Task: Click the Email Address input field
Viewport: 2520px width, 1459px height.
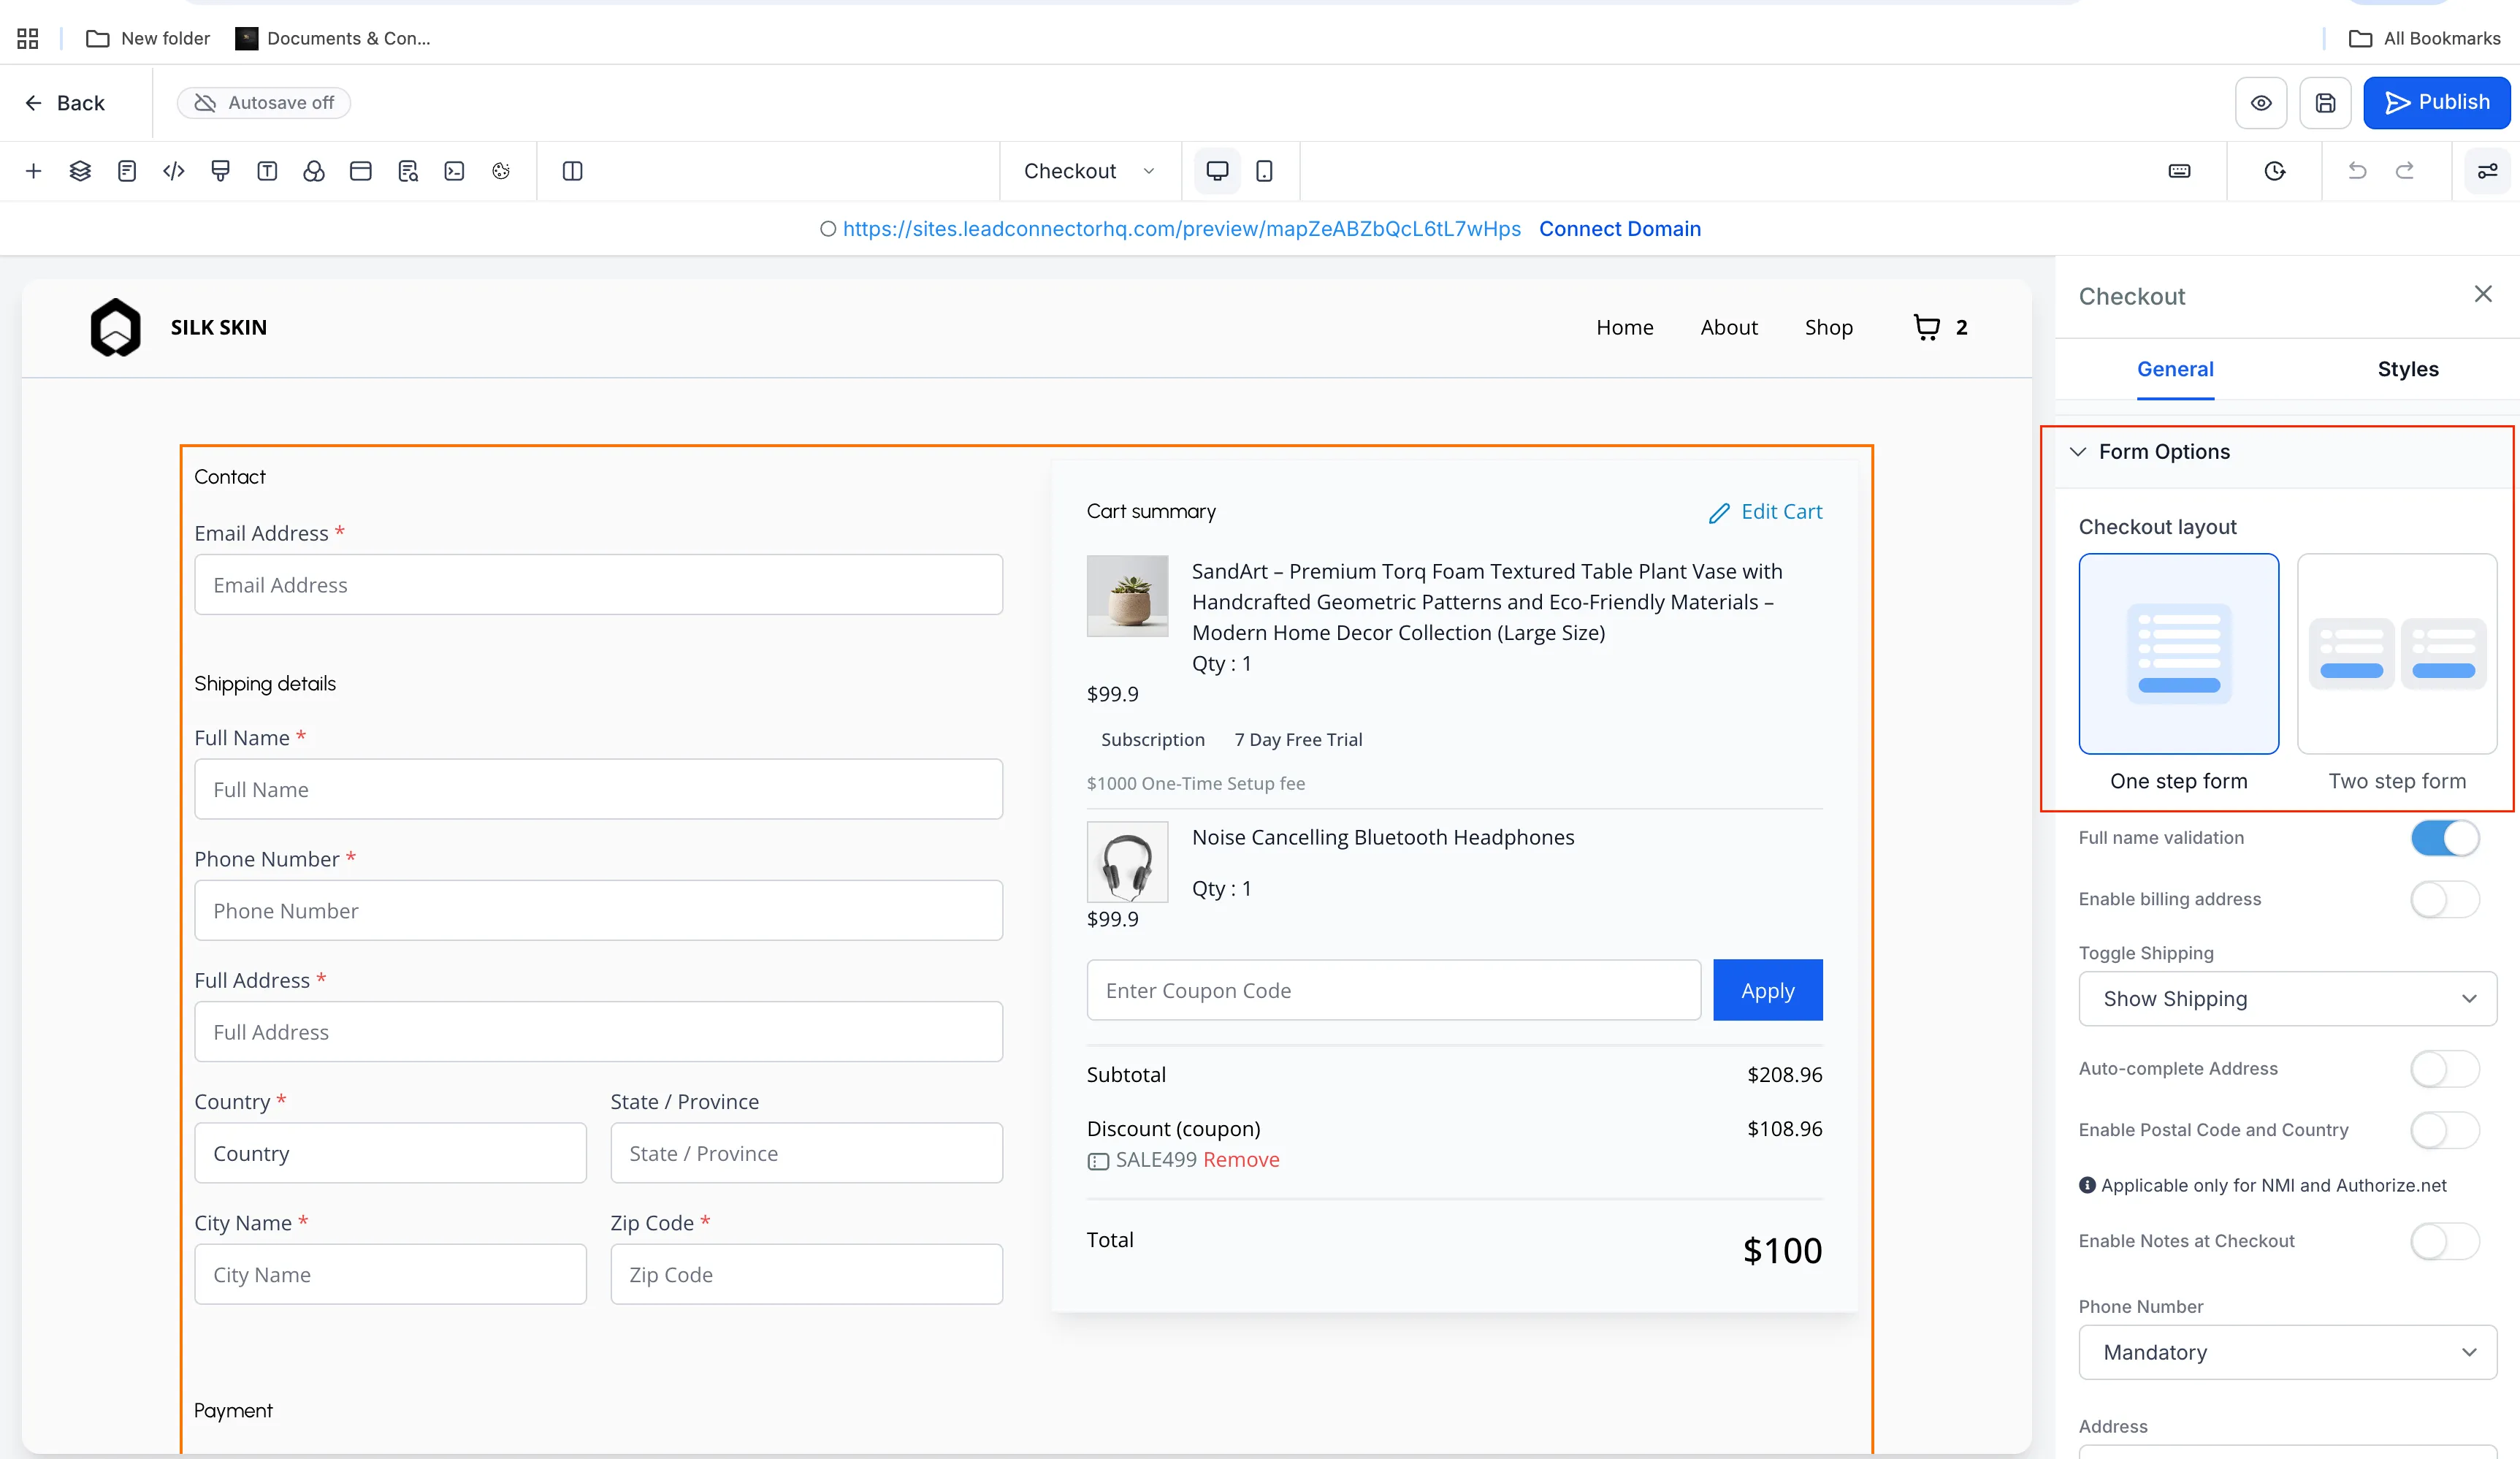Action: pyautogui.click(x=599, y=585)
